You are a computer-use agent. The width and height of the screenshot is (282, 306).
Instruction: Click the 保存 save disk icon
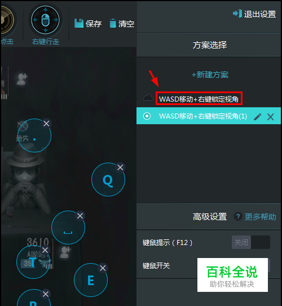point(79,23)
